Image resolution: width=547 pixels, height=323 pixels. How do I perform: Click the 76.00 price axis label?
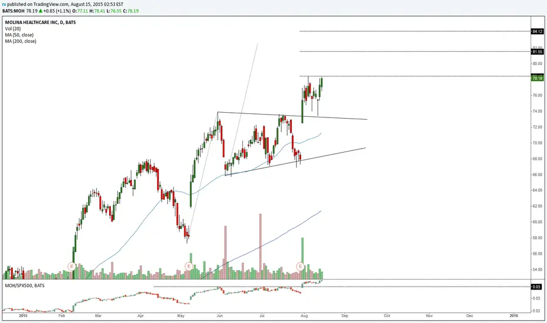(537, 95)
